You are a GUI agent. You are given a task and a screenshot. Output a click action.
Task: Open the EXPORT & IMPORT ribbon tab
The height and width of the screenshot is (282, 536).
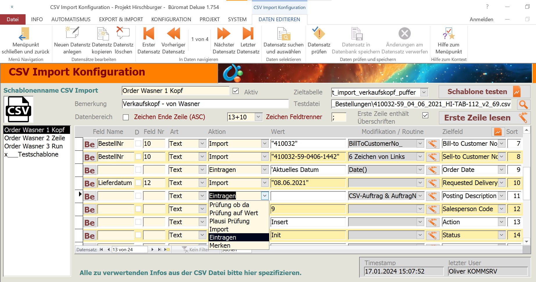tap(121, 19)
